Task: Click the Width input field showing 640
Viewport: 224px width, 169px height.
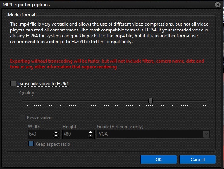Action: (41, 134)
